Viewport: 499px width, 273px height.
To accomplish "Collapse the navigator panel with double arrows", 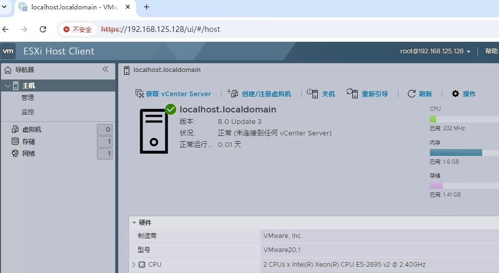I will (x=105, y=69).
